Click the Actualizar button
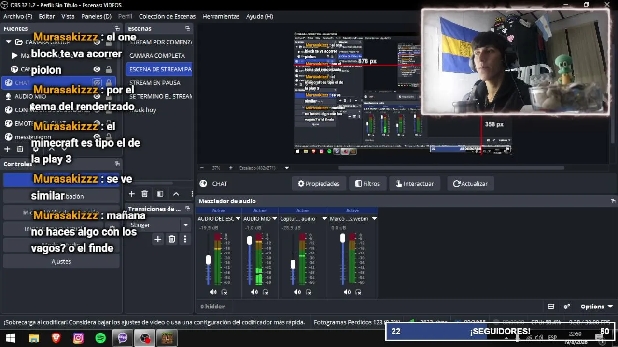The image size is (618, 347). [x=470, y=184]
